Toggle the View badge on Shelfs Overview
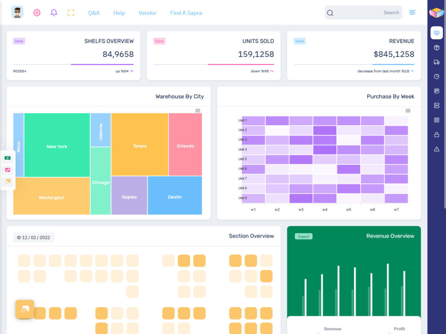 19,41
